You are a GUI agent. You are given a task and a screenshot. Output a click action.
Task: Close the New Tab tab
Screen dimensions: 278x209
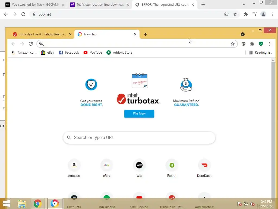pyautogui.click(x=135, y=34)
